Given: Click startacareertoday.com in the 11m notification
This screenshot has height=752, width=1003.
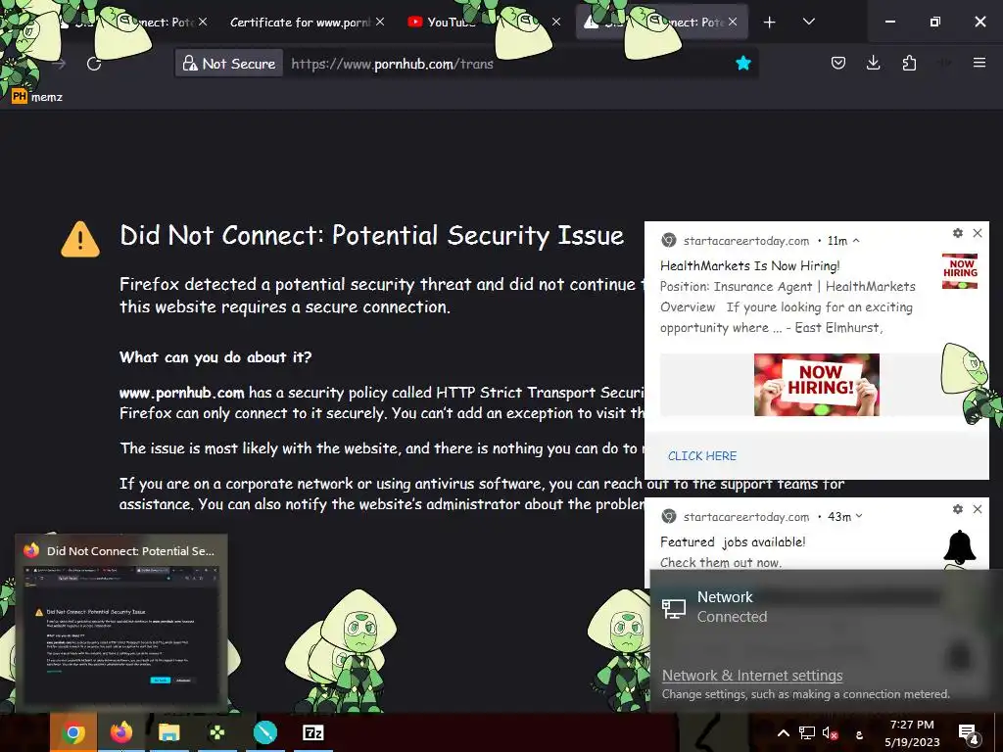Looking at the screenshot, I should coord(745,241).
